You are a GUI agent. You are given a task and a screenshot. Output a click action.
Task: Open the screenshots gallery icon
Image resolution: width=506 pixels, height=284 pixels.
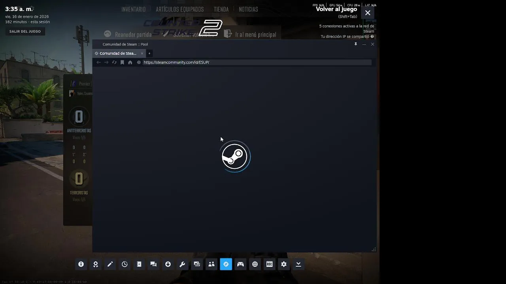point(197,264)
